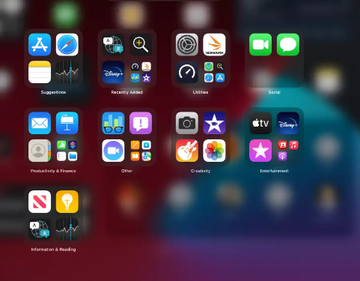360x281 pixels.
Task: Open GarageBand in Creativity
Action: (187, 151)
